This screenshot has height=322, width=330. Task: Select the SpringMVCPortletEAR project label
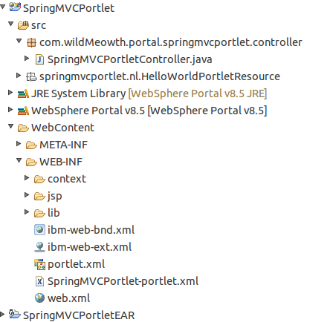79,315
